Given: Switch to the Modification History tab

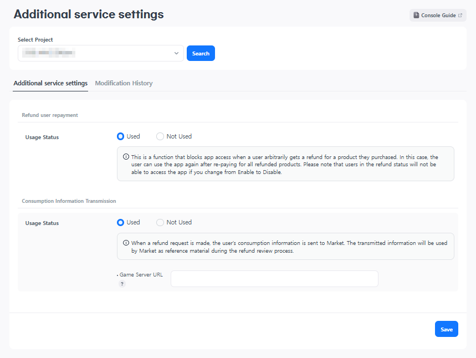Looking at the screenshot, I should tap(124, 83).
